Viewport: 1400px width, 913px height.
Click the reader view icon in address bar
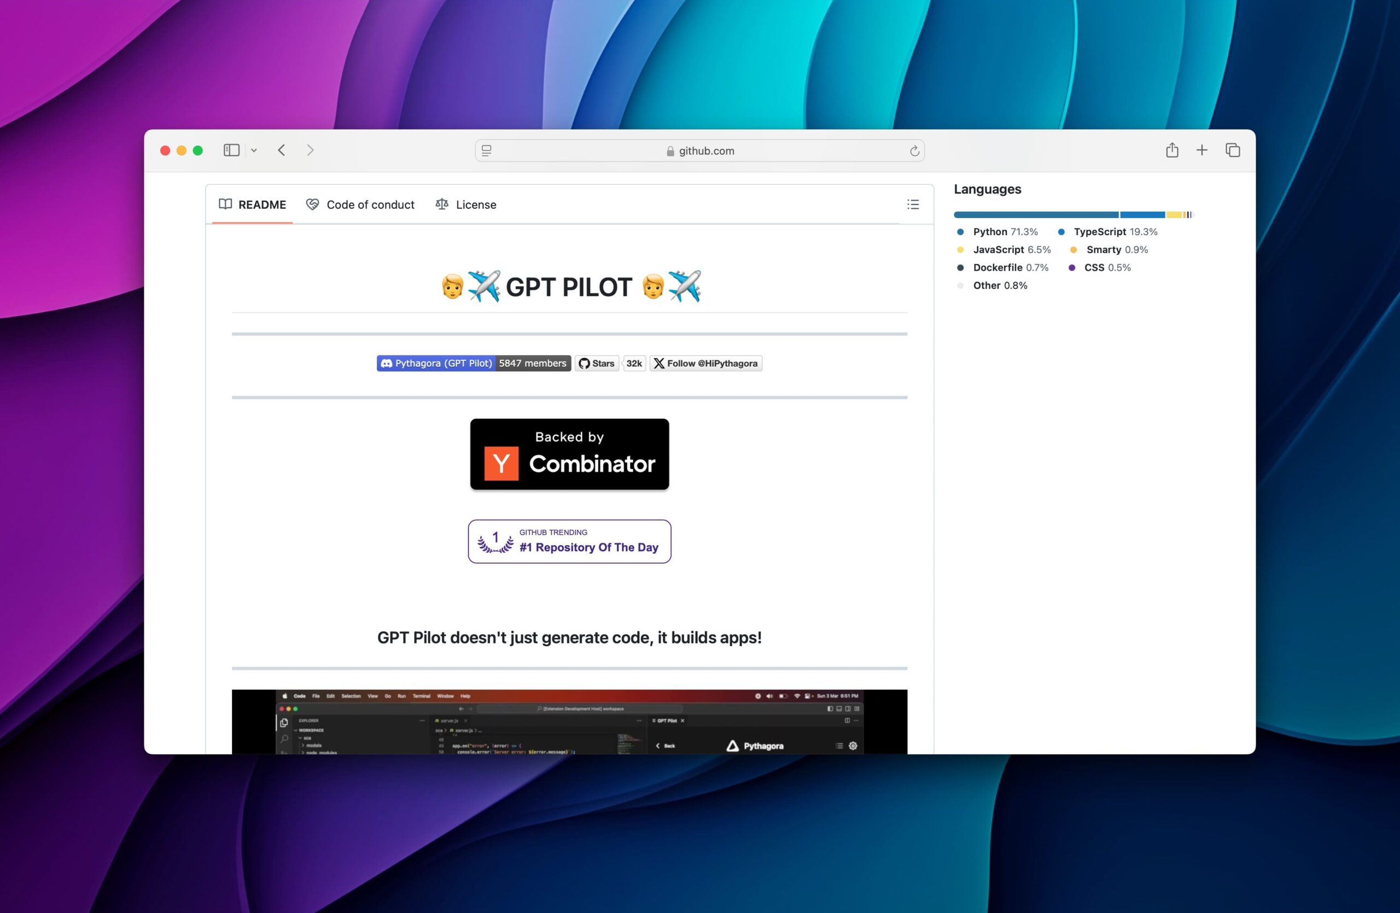coord(486,150)
